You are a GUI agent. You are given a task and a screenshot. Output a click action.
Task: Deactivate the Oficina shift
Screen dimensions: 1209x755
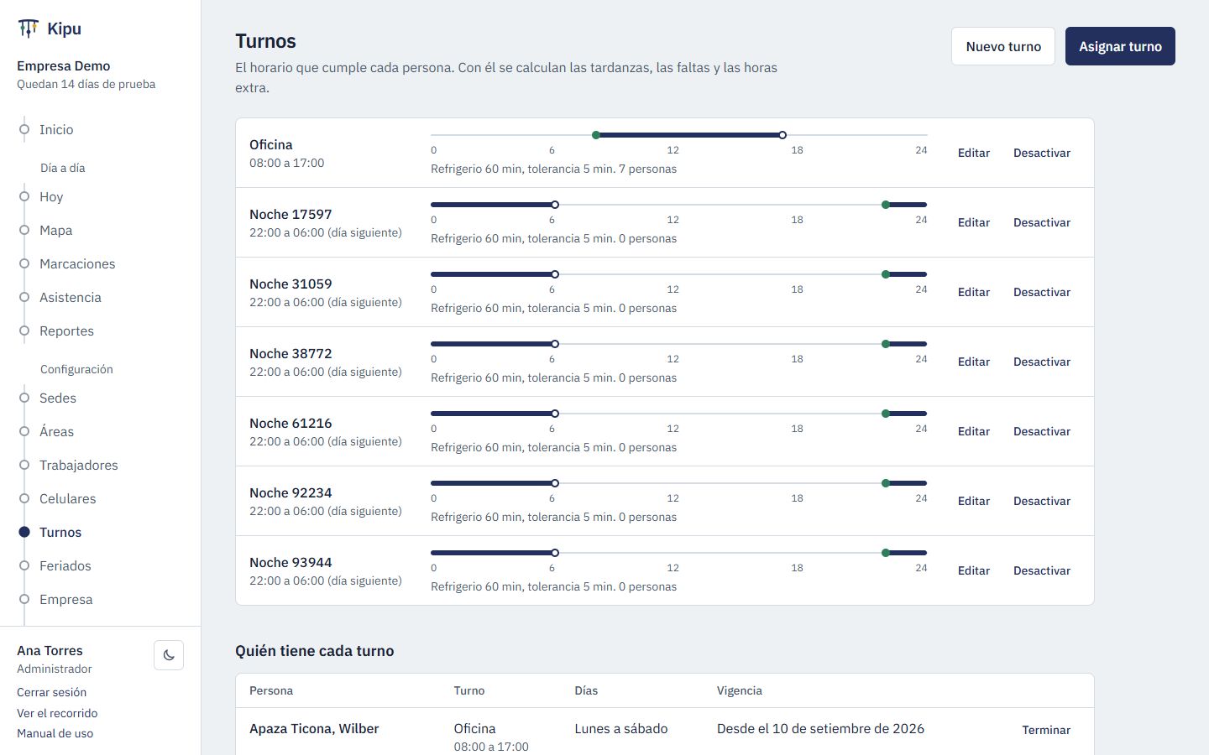[1042, 153]
